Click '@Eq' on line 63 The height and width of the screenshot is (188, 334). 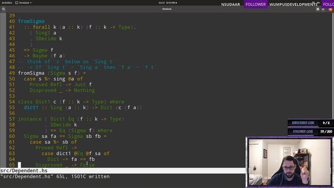tap(78, 154)
